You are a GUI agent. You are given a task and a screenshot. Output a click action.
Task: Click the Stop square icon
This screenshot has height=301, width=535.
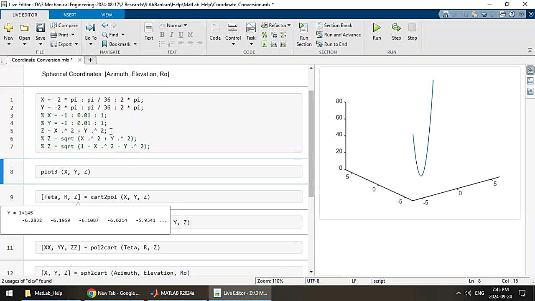tap(412, 28)
